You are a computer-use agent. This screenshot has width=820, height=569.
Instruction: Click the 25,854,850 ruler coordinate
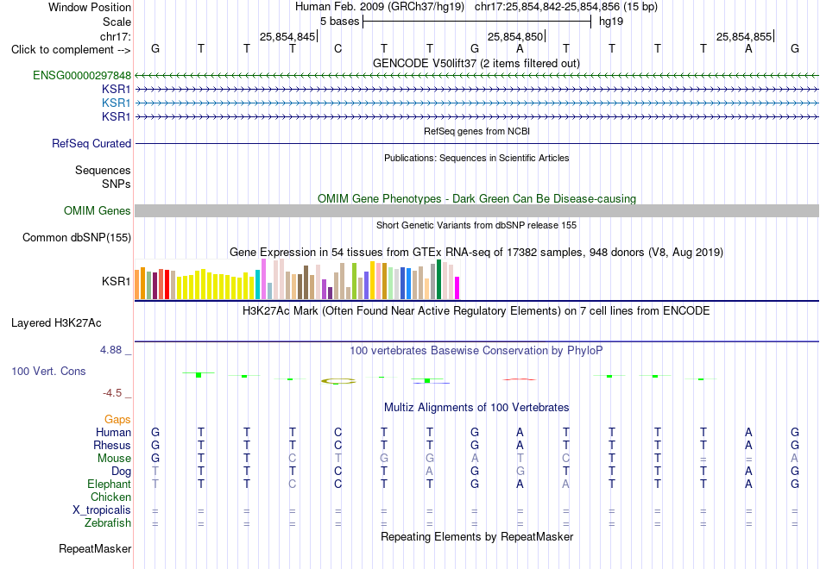coord(515,36)
